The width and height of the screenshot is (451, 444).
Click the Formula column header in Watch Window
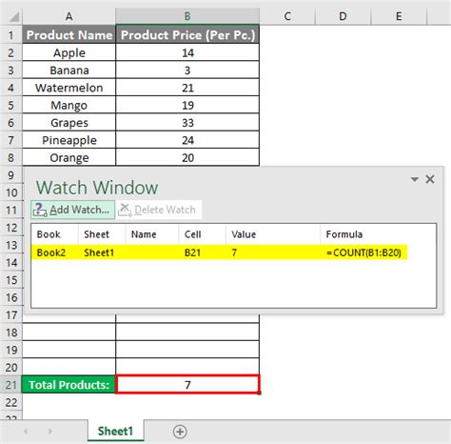click(378, 234)
